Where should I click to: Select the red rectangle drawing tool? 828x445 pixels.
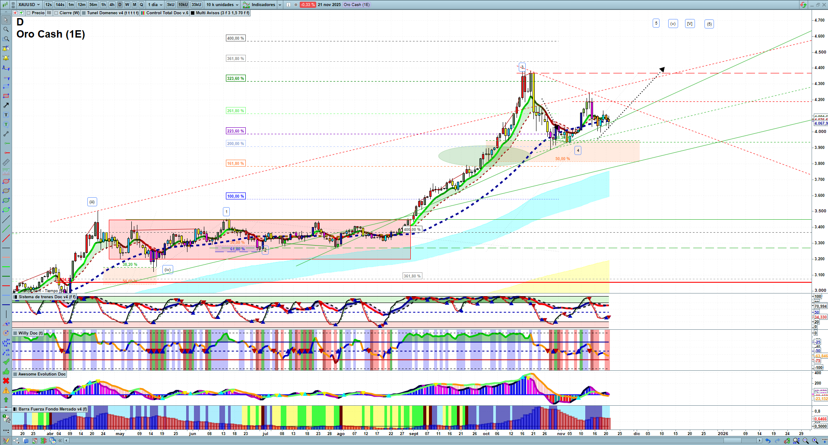[x=6, y=96]
